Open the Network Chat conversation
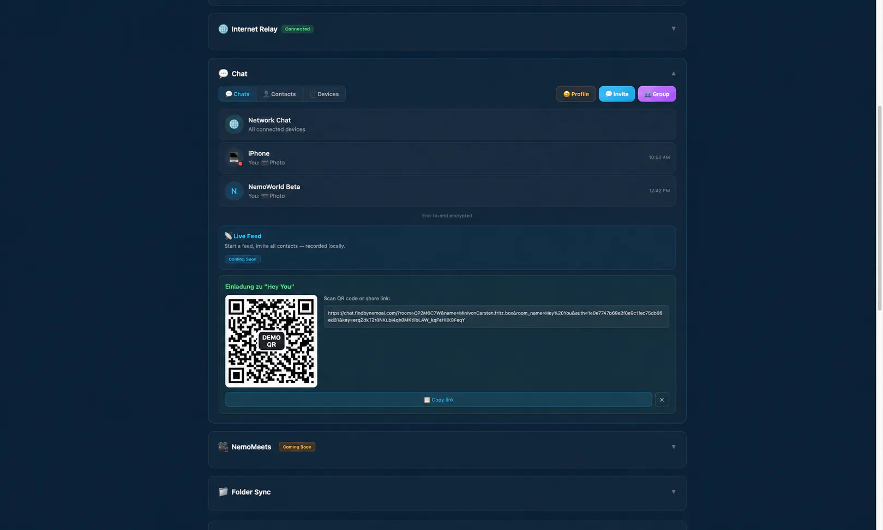The width and height of the screenshot is (883, 530). tap(447, 124)
